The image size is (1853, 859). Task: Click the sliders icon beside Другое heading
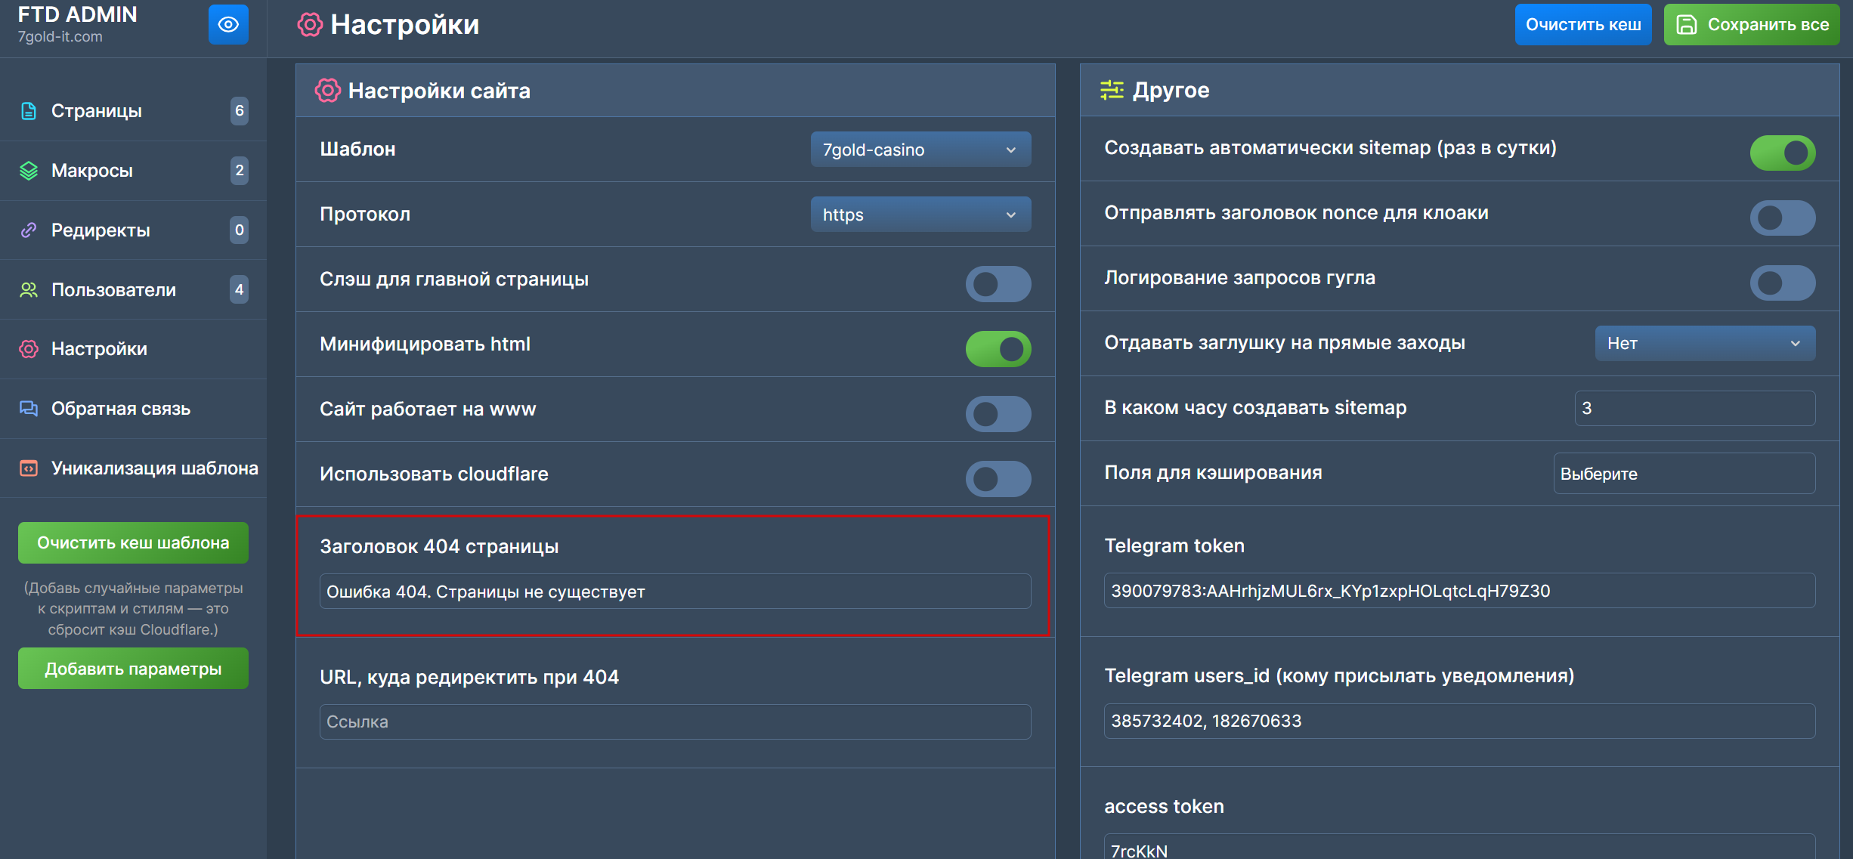tap(1112, 90)
